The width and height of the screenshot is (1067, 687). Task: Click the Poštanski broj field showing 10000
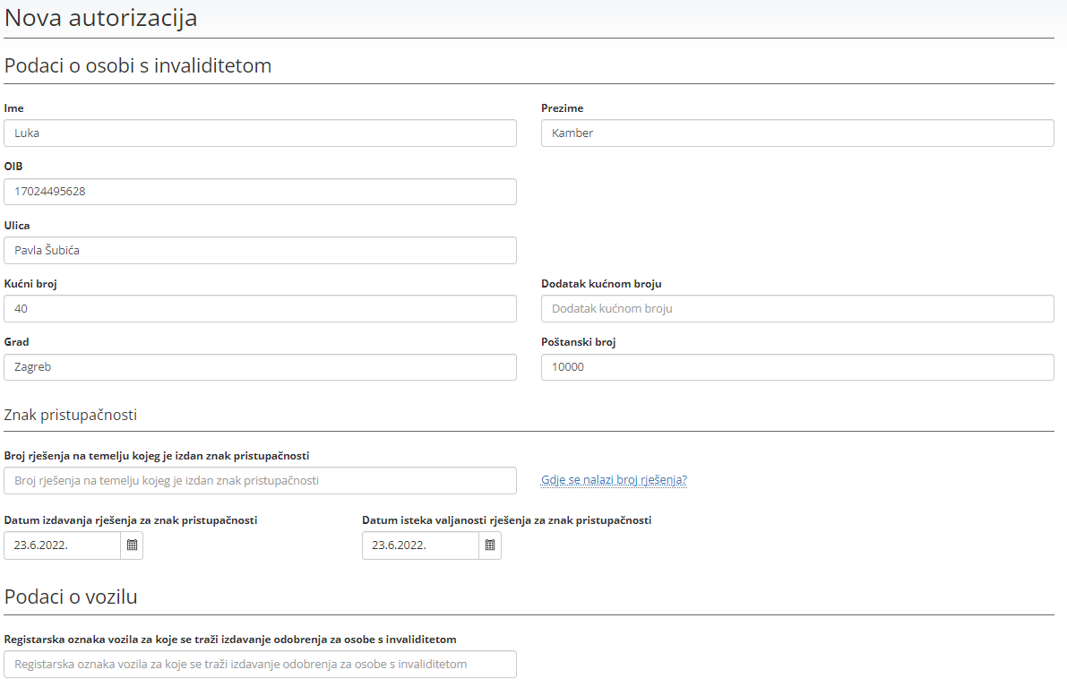[x=797, y=367]
